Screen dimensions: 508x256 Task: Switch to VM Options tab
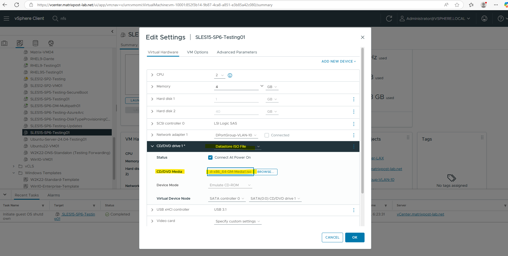[197, 52]
